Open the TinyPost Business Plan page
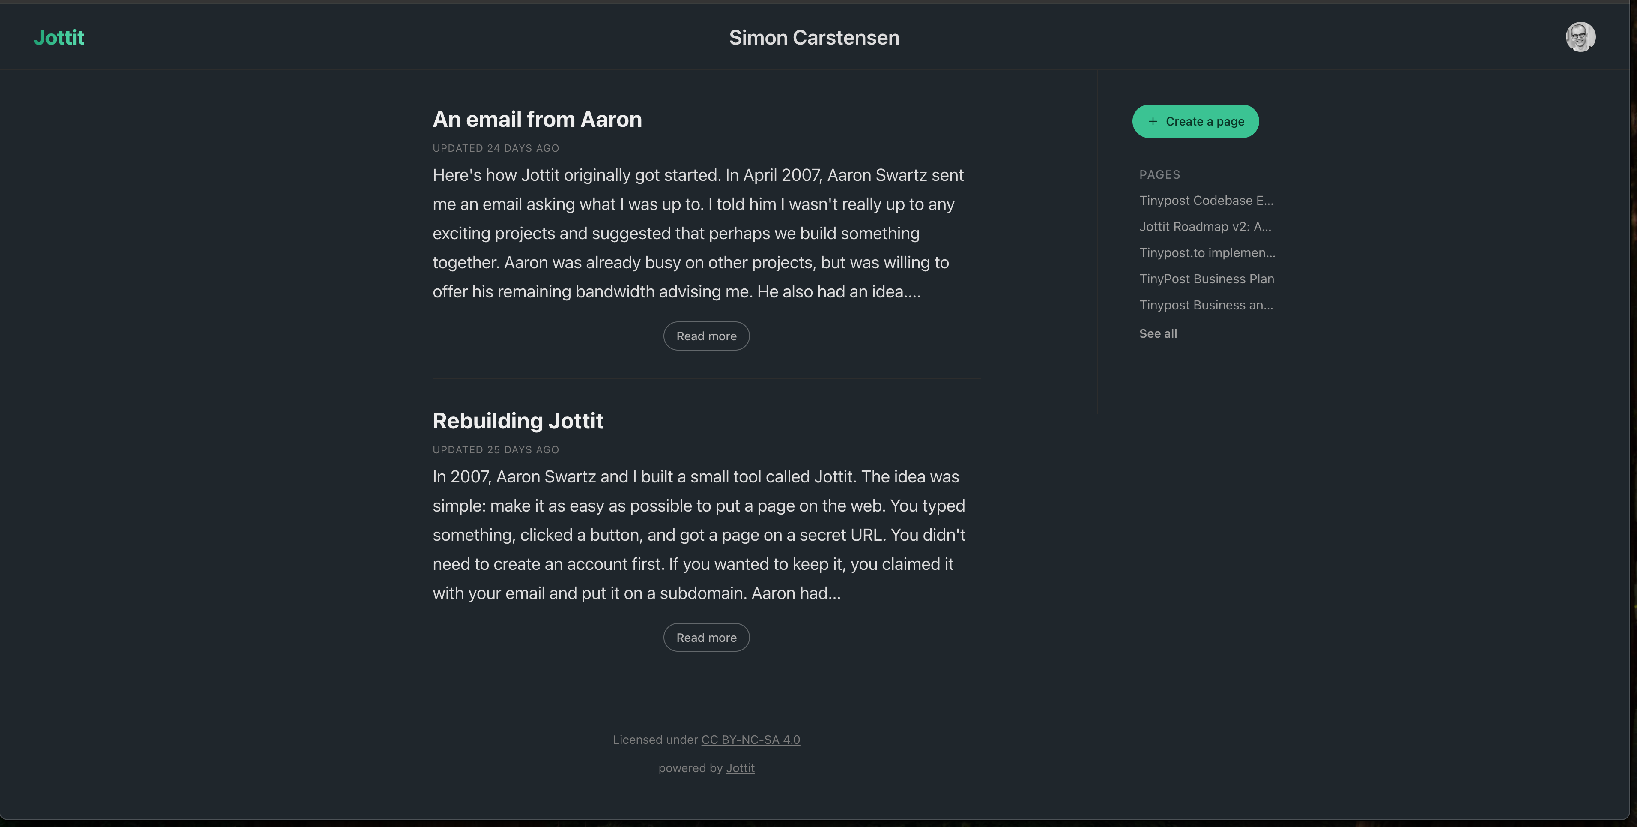Screen dimensions: 1637x827 tap(1206, 279)
